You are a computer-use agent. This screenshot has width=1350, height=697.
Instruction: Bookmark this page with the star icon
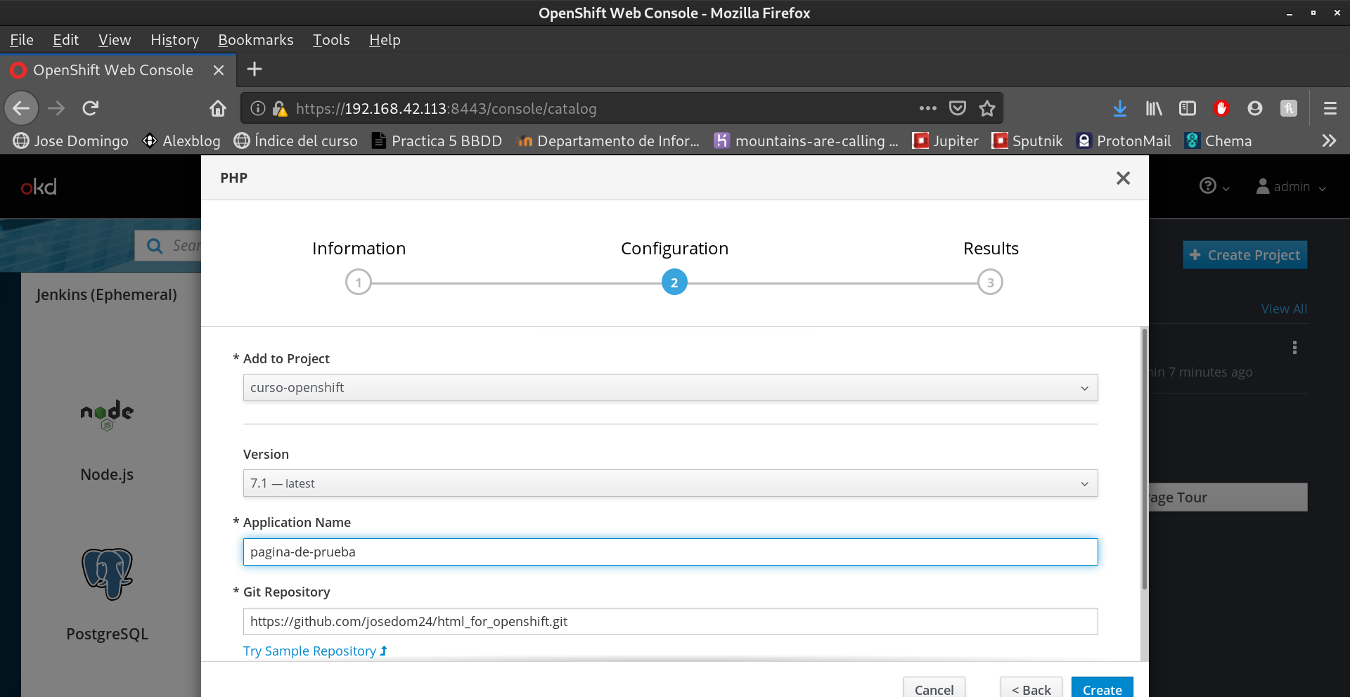coord(987,108)
